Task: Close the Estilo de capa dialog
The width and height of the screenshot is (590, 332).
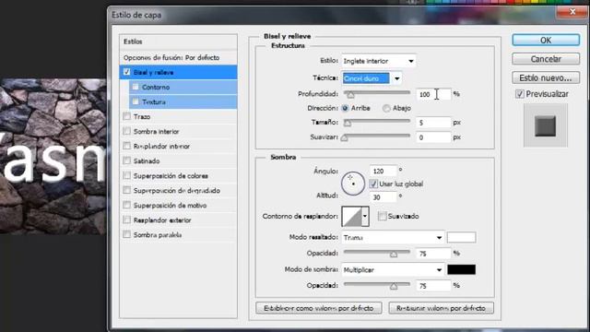Action: (572, 12)
